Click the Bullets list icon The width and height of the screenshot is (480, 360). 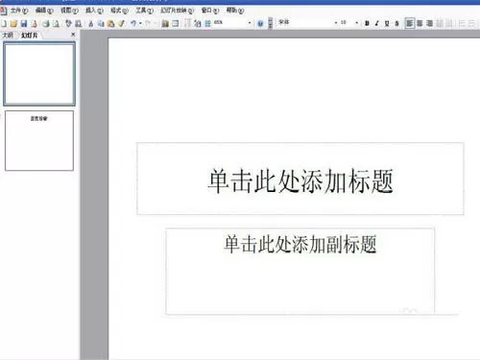tap(472, 23)
